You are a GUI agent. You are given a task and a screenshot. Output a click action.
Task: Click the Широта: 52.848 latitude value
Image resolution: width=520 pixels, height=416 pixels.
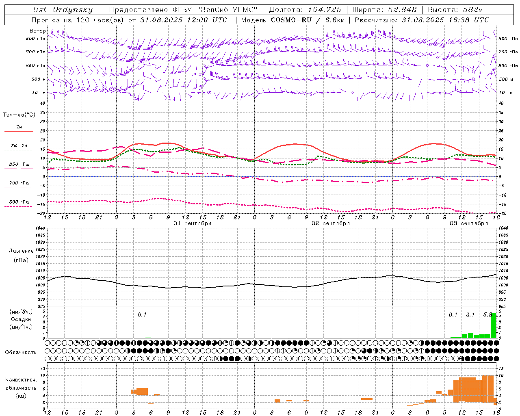click(x=384, y=10)
